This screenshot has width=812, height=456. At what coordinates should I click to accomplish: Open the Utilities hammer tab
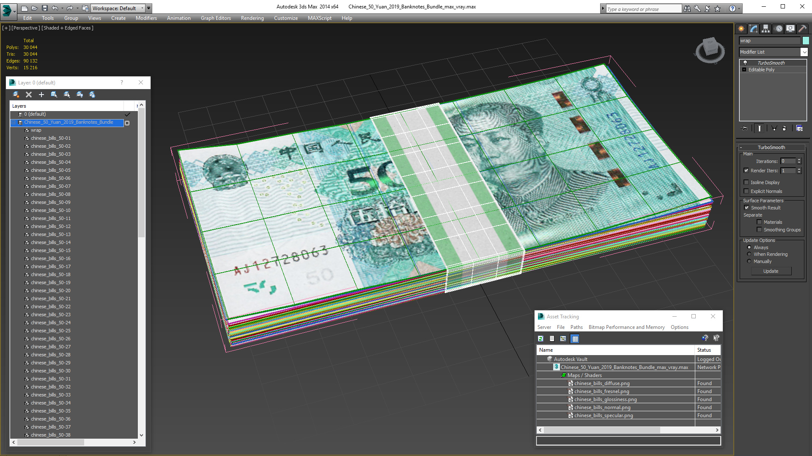(802, 29)
